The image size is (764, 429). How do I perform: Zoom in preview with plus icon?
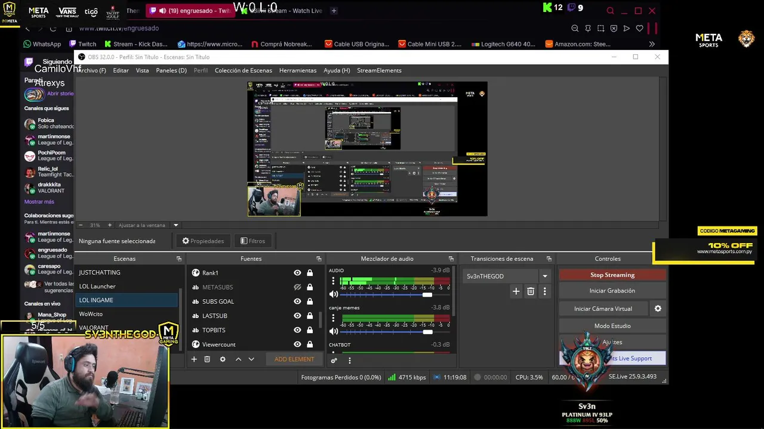109,225
